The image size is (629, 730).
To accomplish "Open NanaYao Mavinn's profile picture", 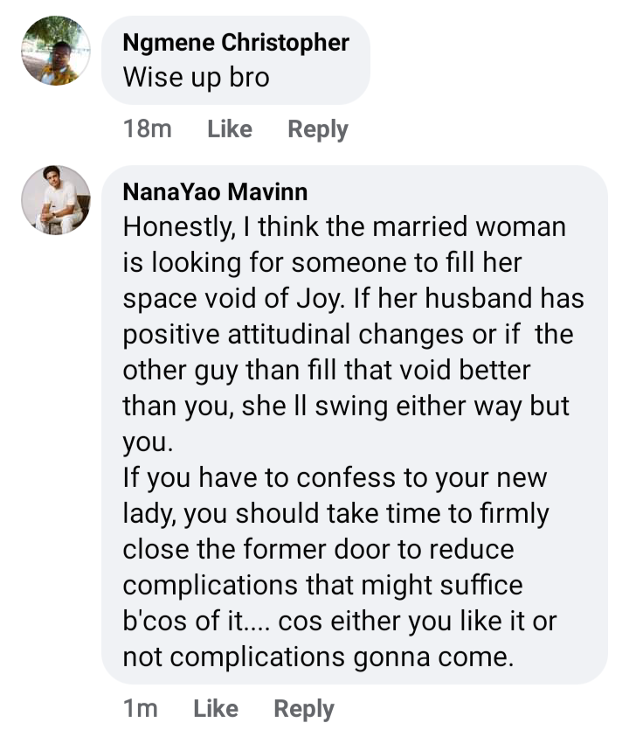I will pos(56,199).
